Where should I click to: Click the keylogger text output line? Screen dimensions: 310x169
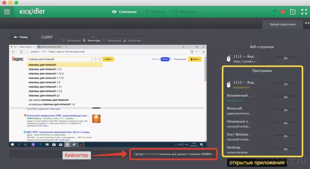(173, 154)
